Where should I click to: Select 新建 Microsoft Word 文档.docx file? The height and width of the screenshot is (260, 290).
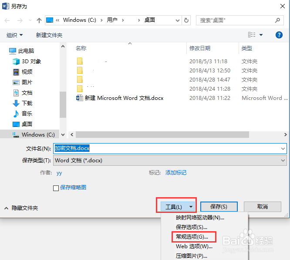(120, 98)
